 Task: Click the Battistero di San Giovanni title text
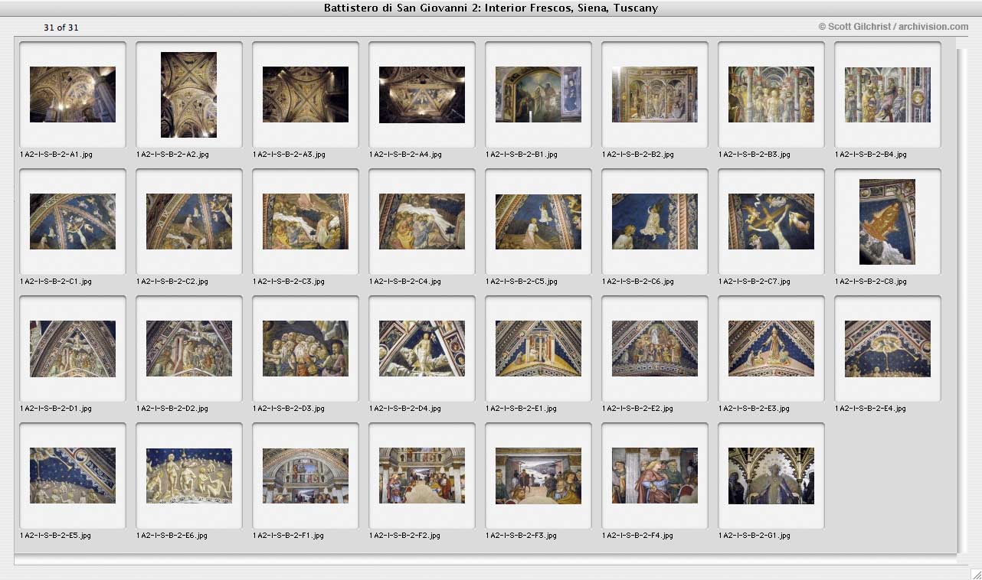[x=491, y=8]
